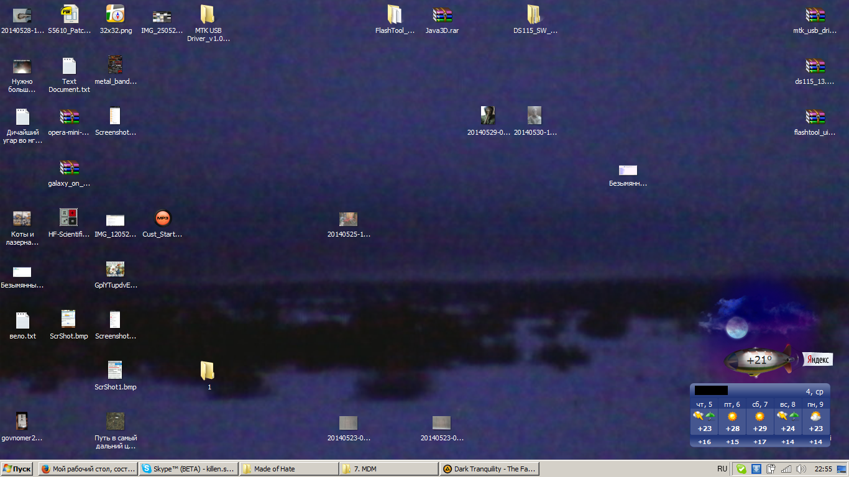Open the ScrShot1.bmp image thumbnail
Screen dimensions: 849x477
[x=115, y=371]
